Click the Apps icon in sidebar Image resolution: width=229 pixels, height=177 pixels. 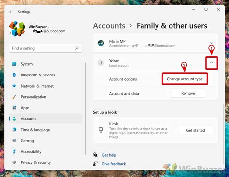14,108
